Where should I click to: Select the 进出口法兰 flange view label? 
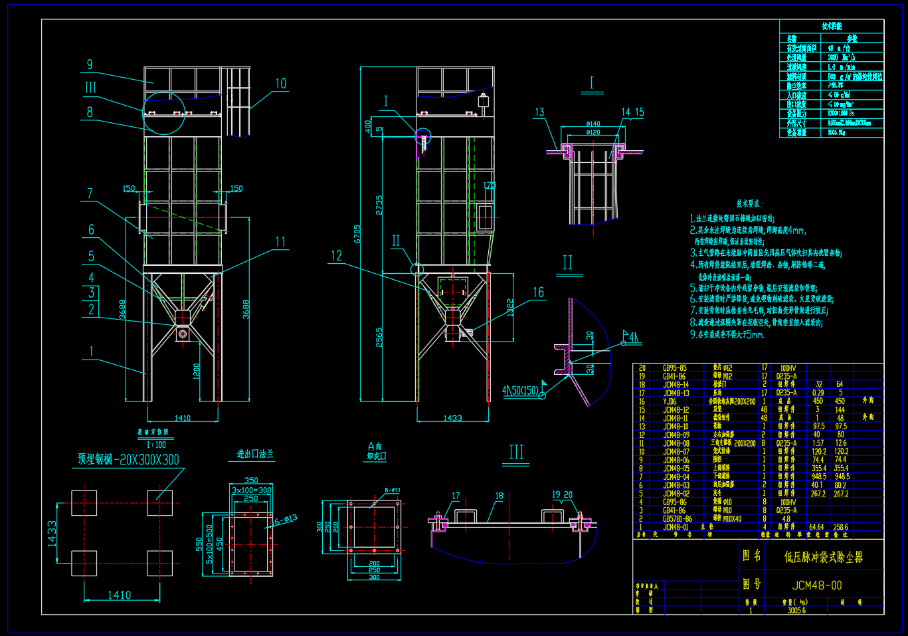pyautogui.click(x=255, y=454)
